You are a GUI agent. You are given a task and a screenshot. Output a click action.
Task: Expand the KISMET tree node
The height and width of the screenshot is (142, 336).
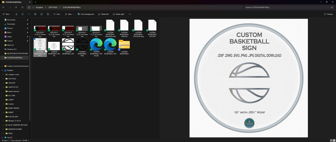[3, 112]
